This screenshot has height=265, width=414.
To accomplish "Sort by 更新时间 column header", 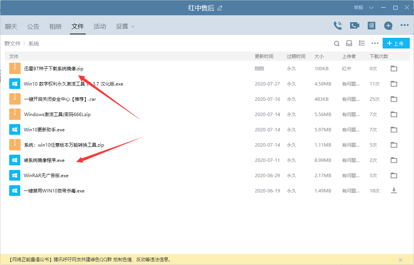I will tap(264, 57).
